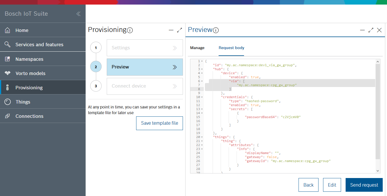Viewport: 387px width, 196px height.
Task: Expand the Provisioning panel to full size
Action: (180, 30)
